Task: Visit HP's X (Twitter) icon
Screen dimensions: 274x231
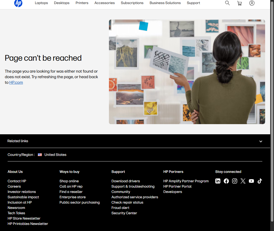Action: (x=243, y=181)
